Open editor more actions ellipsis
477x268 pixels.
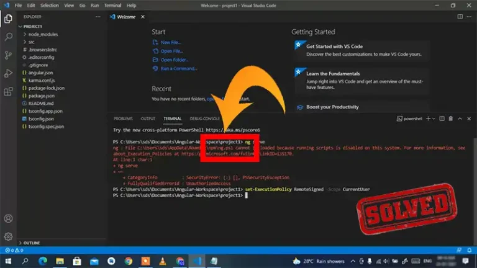point(469,17)
